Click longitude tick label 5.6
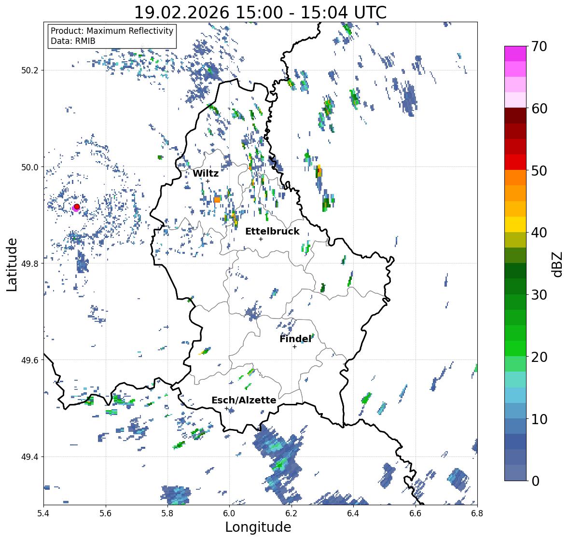Image resolution: width=569 pixels, height=539 pixels. 106,513
